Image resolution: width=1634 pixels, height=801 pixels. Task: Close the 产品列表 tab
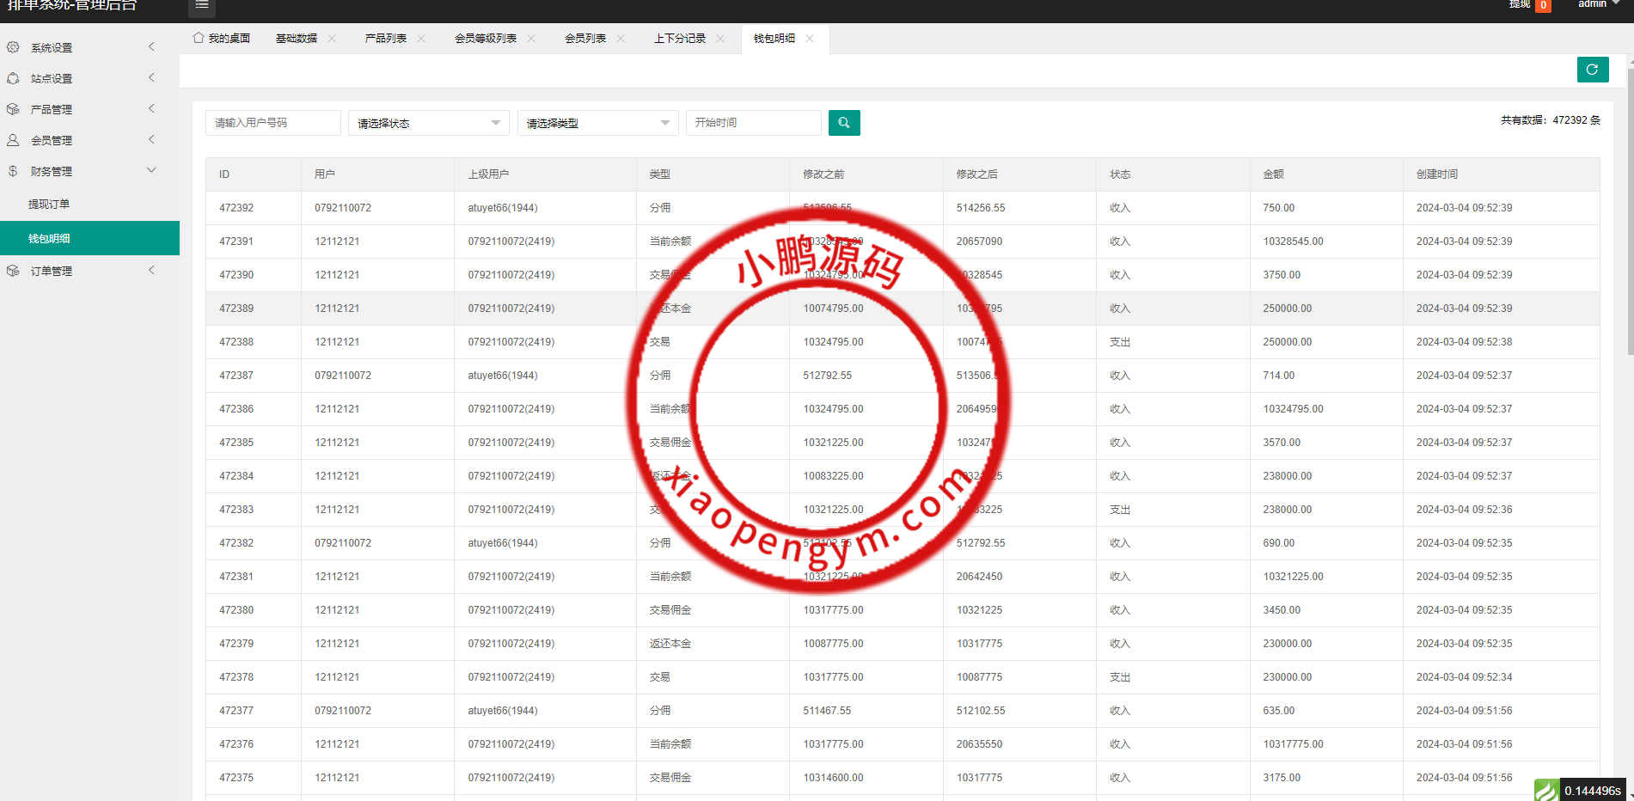(x=421, y=39)
